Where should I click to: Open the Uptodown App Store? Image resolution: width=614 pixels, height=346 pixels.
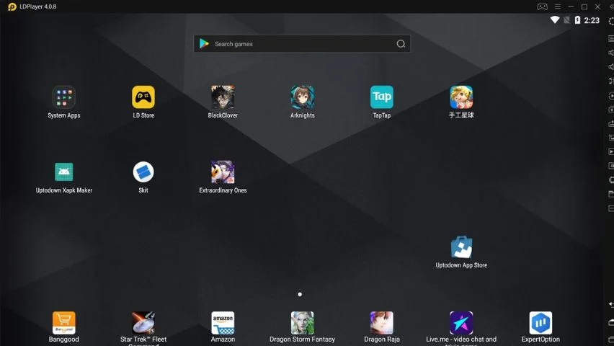461,247
